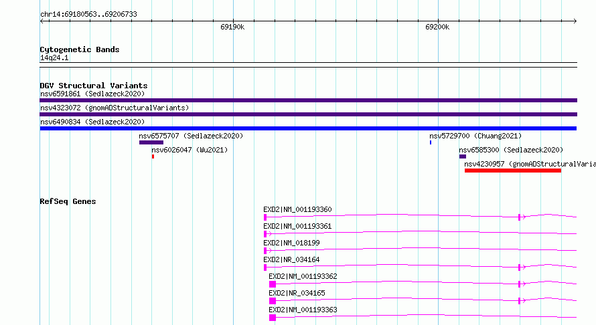Select the red nsv4230957 variant bar

click(513, 171)
